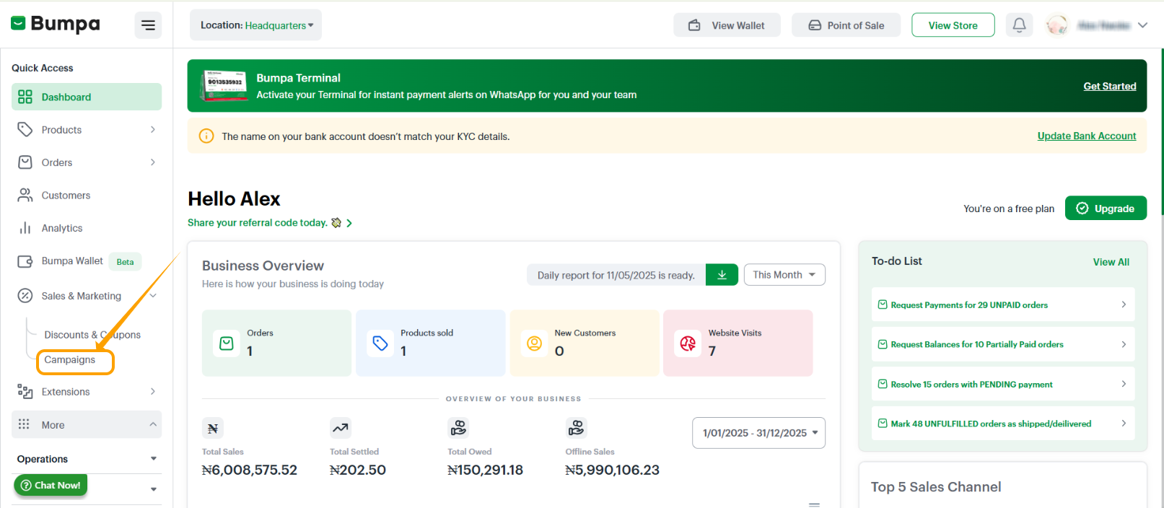
Task: Click the Sales & Marketing percent icon
Action: point(25,295)
